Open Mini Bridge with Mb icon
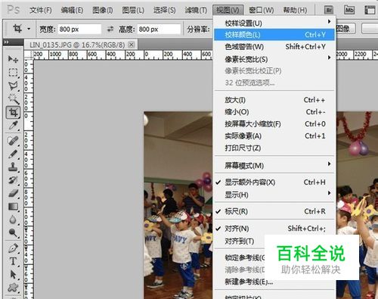This screenshot has width=378, height=299. coord(349,10)
